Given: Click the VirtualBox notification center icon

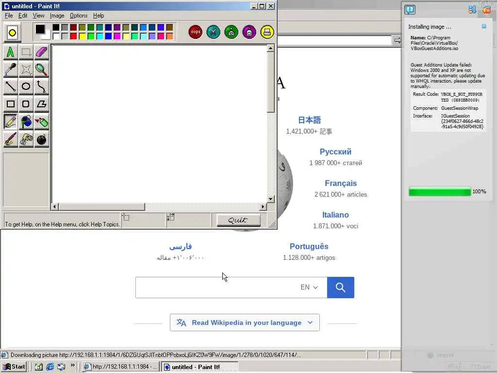Looking at the screenshot, I should (x=410, y=10).
